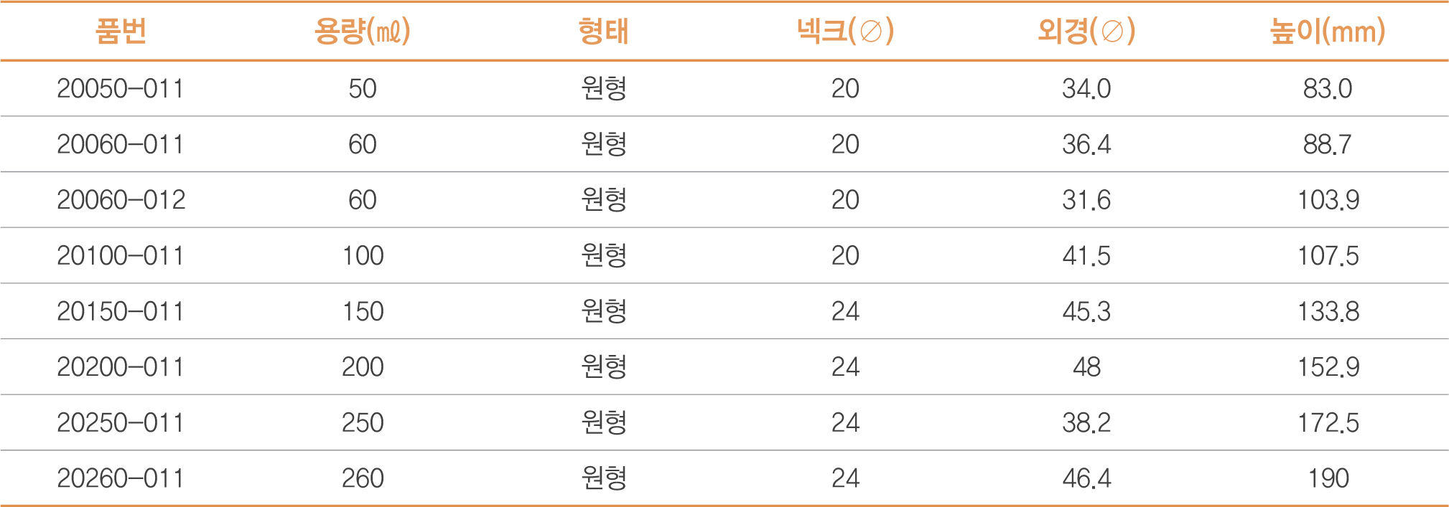Open product number 20250-011
The width and height of the screenshot is (1449, 507).
(x=121, y=423)
